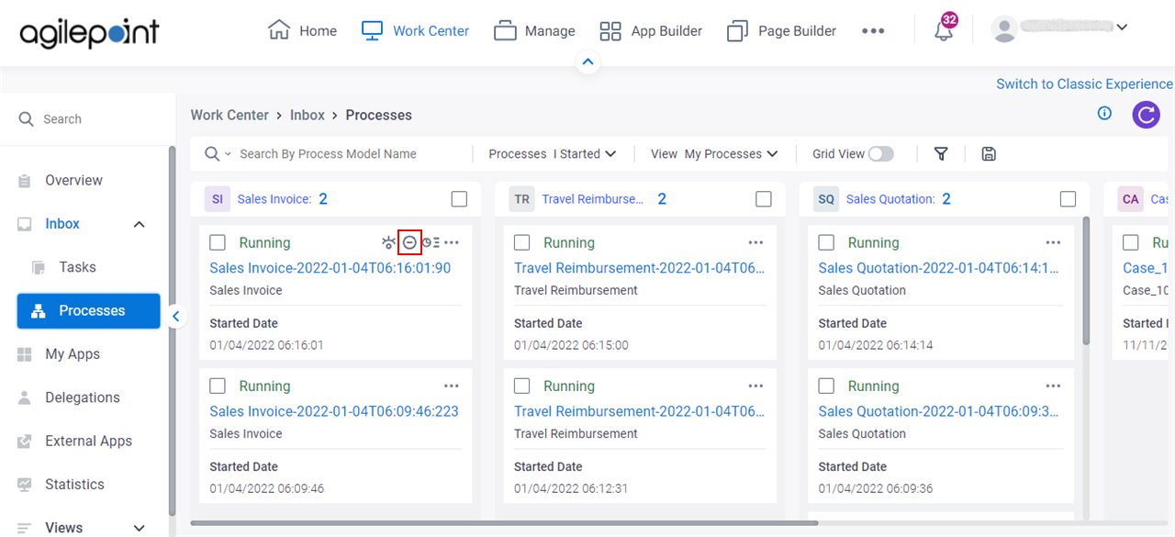The image size is (1175, 537).
Task: Go to the Manage section
Action: coord(534,30)
